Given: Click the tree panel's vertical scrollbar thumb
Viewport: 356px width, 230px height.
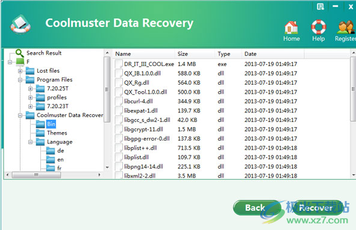Looking at the screenshot, I should click(x=107, y=89).
